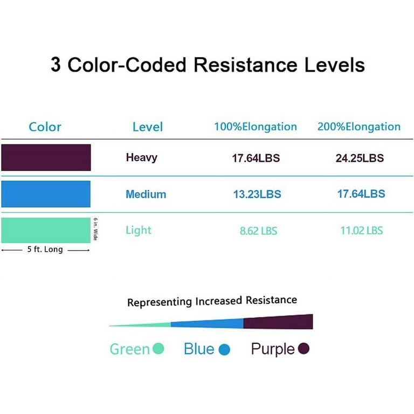Click the blue Medium color swatch

46,194
